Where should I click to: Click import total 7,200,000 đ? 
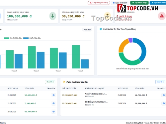click(x=30, y=103)
